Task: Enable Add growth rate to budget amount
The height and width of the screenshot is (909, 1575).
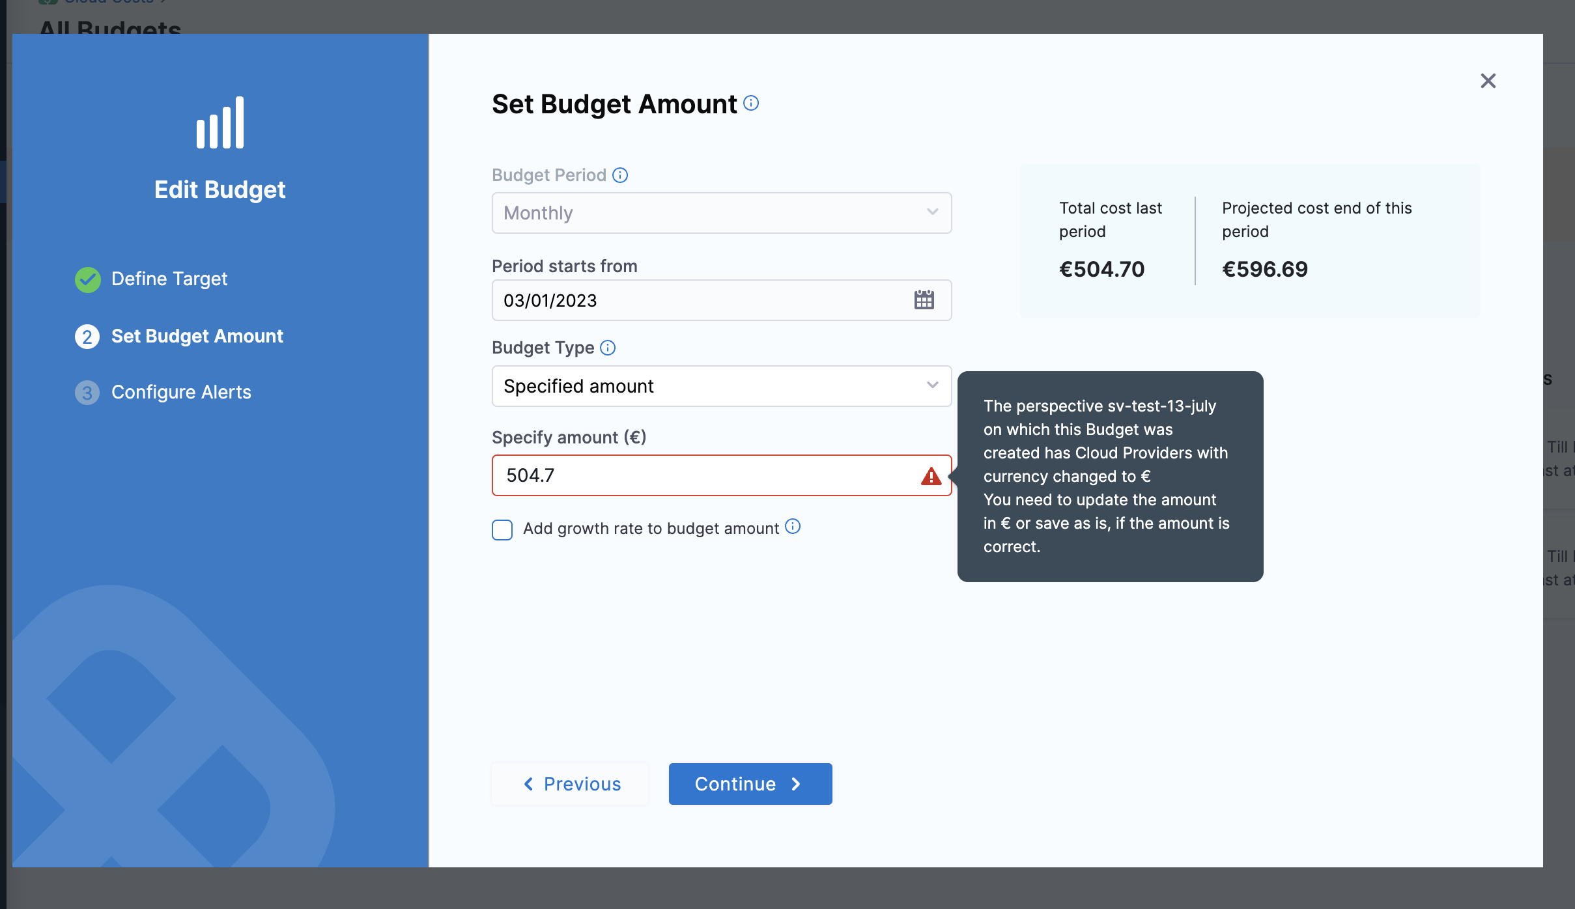Action: pos(502,529)
